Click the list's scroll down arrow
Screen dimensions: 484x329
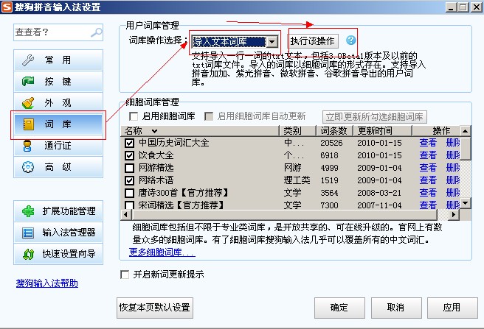coord(465,203)
